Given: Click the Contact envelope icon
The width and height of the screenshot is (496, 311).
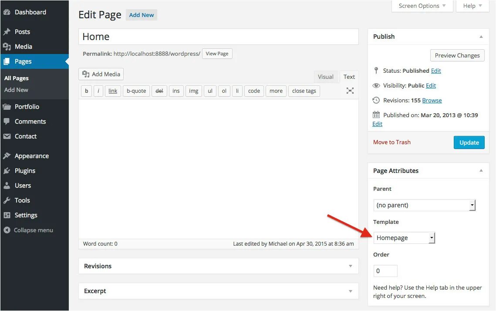Looking at the screenshot, I should pos(7,136).
